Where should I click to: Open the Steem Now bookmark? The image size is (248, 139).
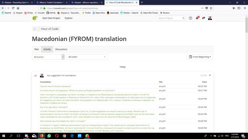tap(99, 13)
